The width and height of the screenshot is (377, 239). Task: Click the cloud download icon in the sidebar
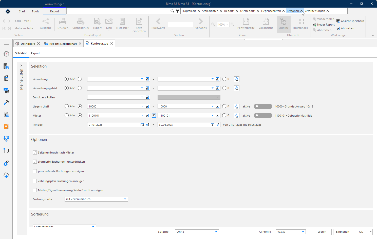coord(6,175)
